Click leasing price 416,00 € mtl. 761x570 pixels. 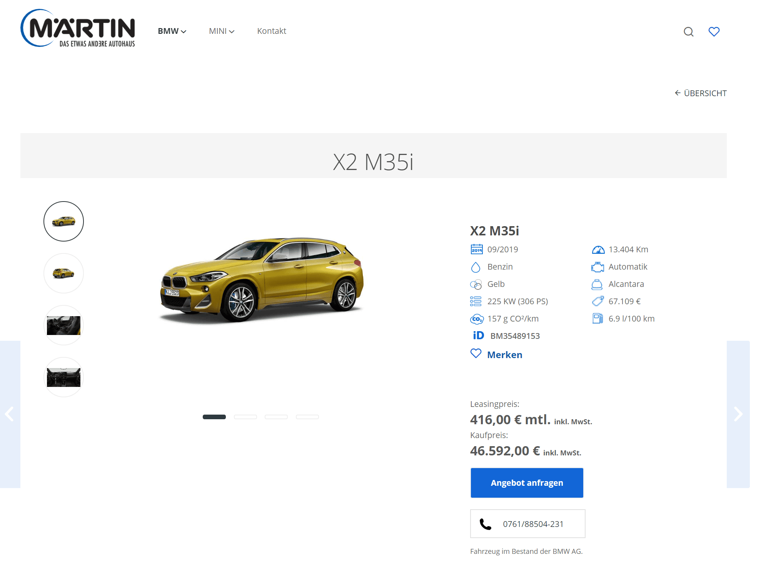point(510,419)
